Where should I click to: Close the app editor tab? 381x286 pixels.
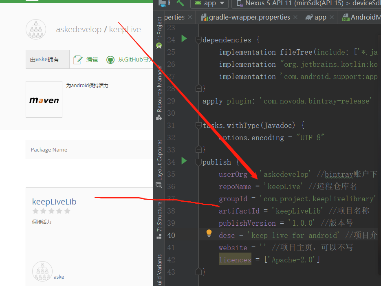332,17
